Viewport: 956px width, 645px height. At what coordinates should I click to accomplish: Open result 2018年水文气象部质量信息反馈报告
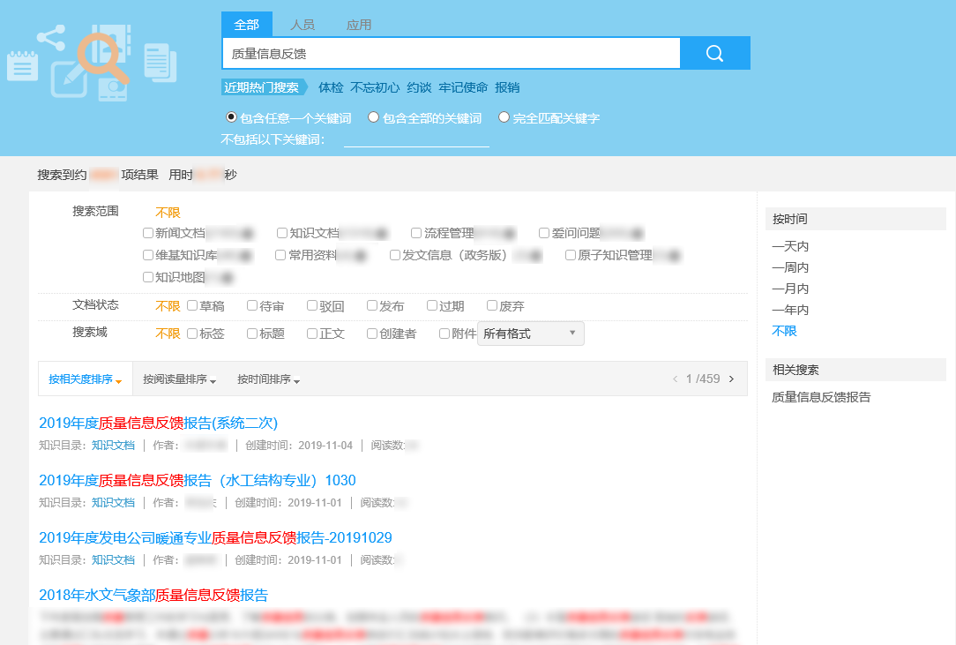(x=153, y=595)
